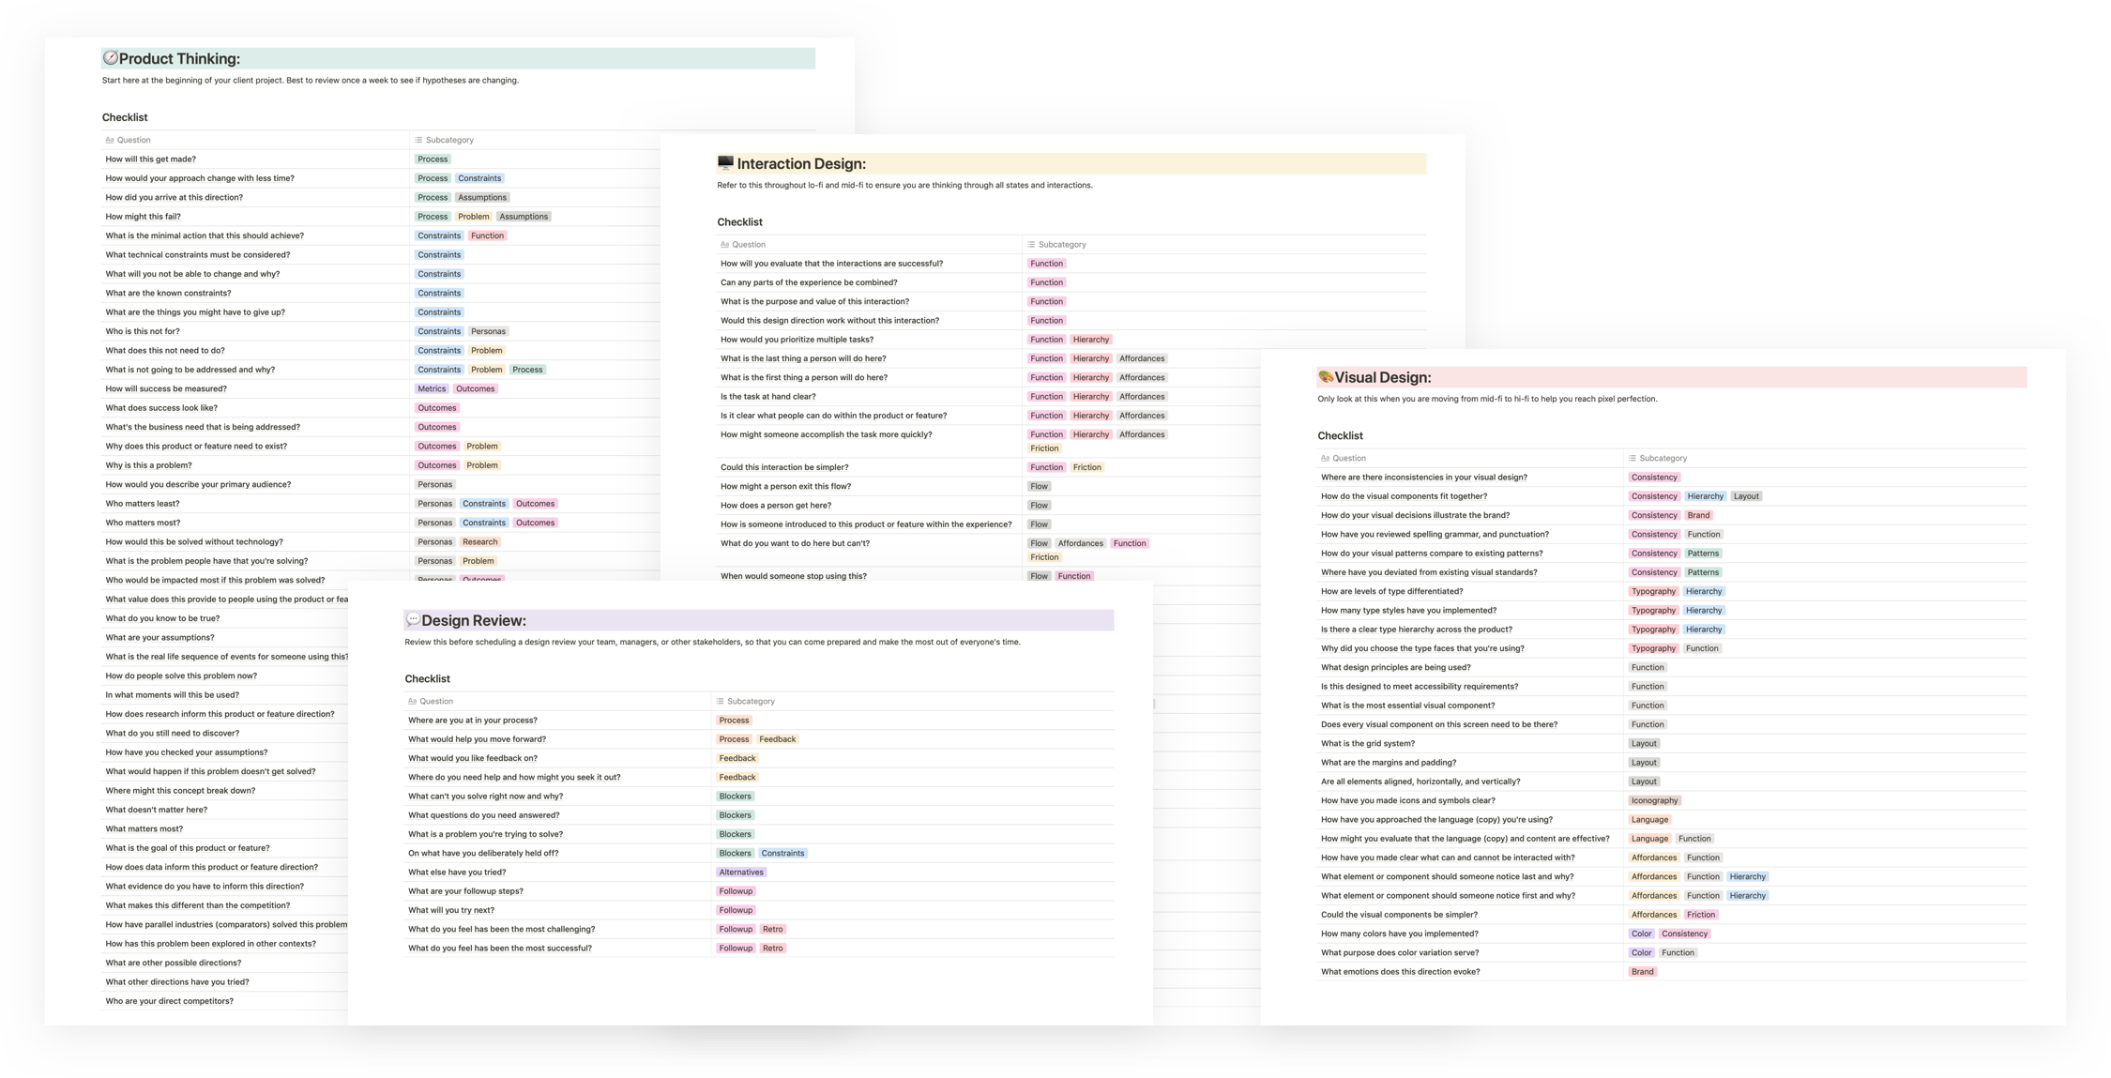Screen dimensions: 2111x1078
Task: Click the Brand tag in 'What emotions does this direction evoke?' row
Action: click(x=1642, y=972)
